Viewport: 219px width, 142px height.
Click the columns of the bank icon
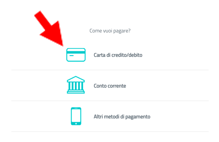coord(76,86)
